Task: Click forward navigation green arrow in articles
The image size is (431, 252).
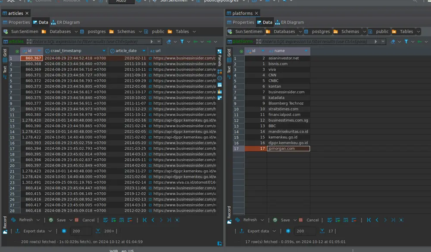Action: pyautogui.click(x=209, y=42)
